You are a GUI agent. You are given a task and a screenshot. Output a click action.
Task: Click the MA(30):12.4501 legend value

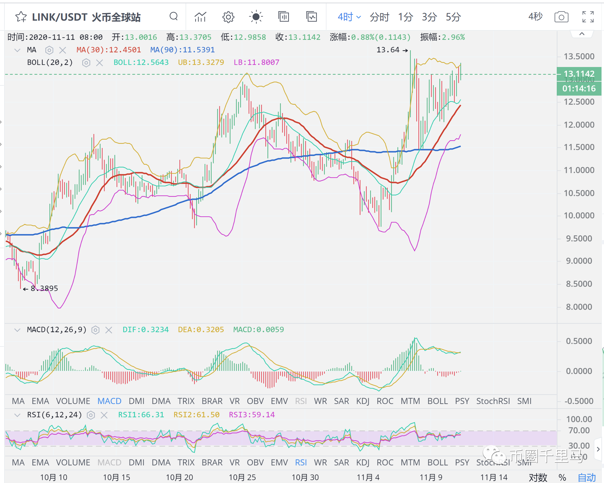pyautogui.click(x=109, y=50)
